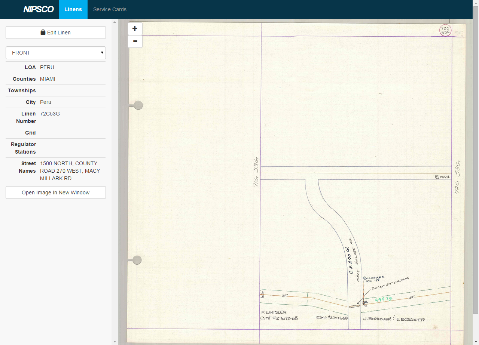Image resolution: width=479 pixels, height=345 pixels.
Task: Expand the FRONT side dropdown
Action: (x=56, y=53)
